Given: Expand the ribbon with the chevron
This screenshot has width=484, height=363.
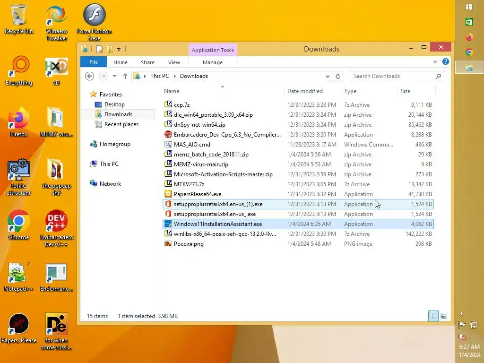Looking at the screenshot, I should [435, 62].
